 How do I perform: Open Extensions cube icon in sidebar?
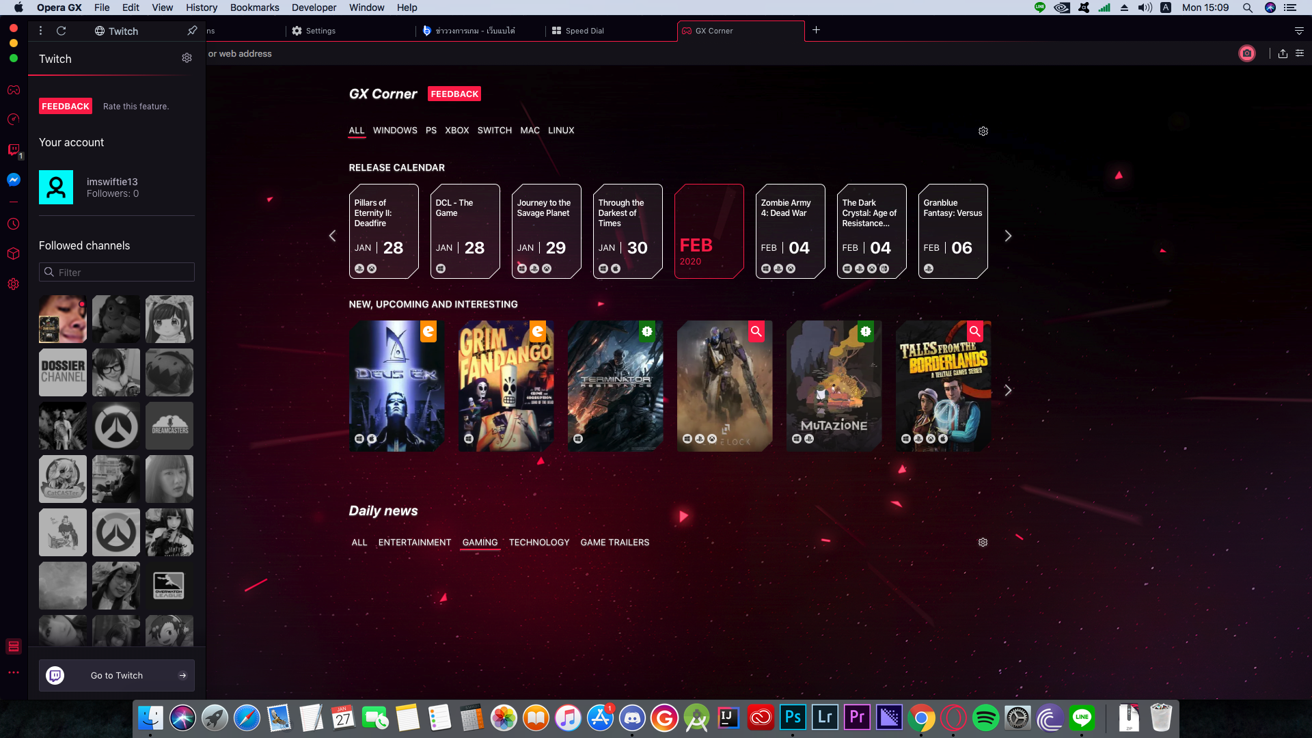[x=14, y=254]
